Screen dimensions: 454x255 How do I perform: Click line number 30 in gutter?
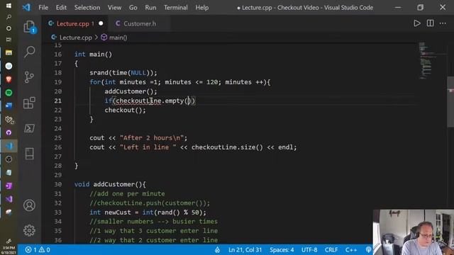[x=58, y=184]
